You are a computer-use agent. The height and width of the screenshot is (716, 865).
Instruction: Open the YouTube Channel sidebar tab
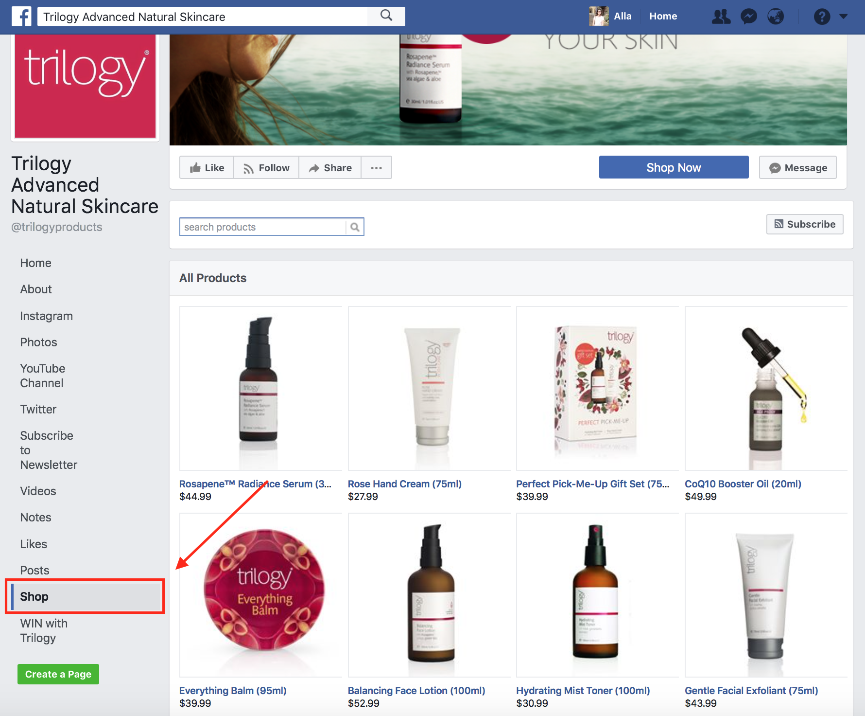[x=43, y=376]
